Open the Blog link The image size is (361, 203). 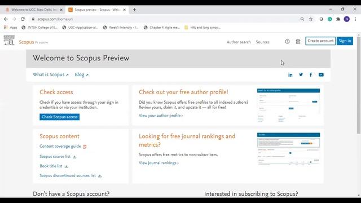[81, 74]
